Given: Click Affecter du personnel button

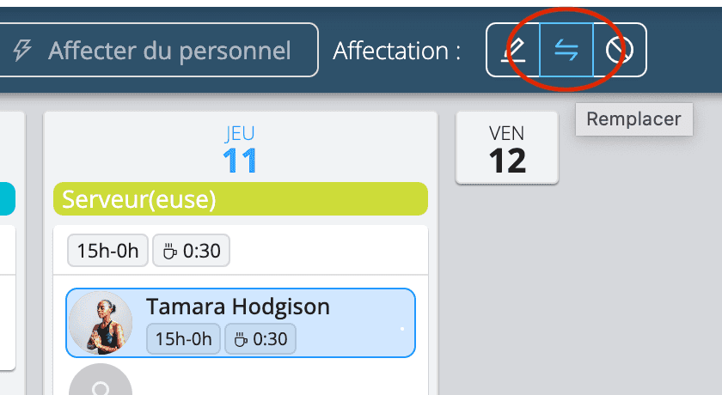Looking at the screenshot, I should pyautogui.click(x=157, y=50).
